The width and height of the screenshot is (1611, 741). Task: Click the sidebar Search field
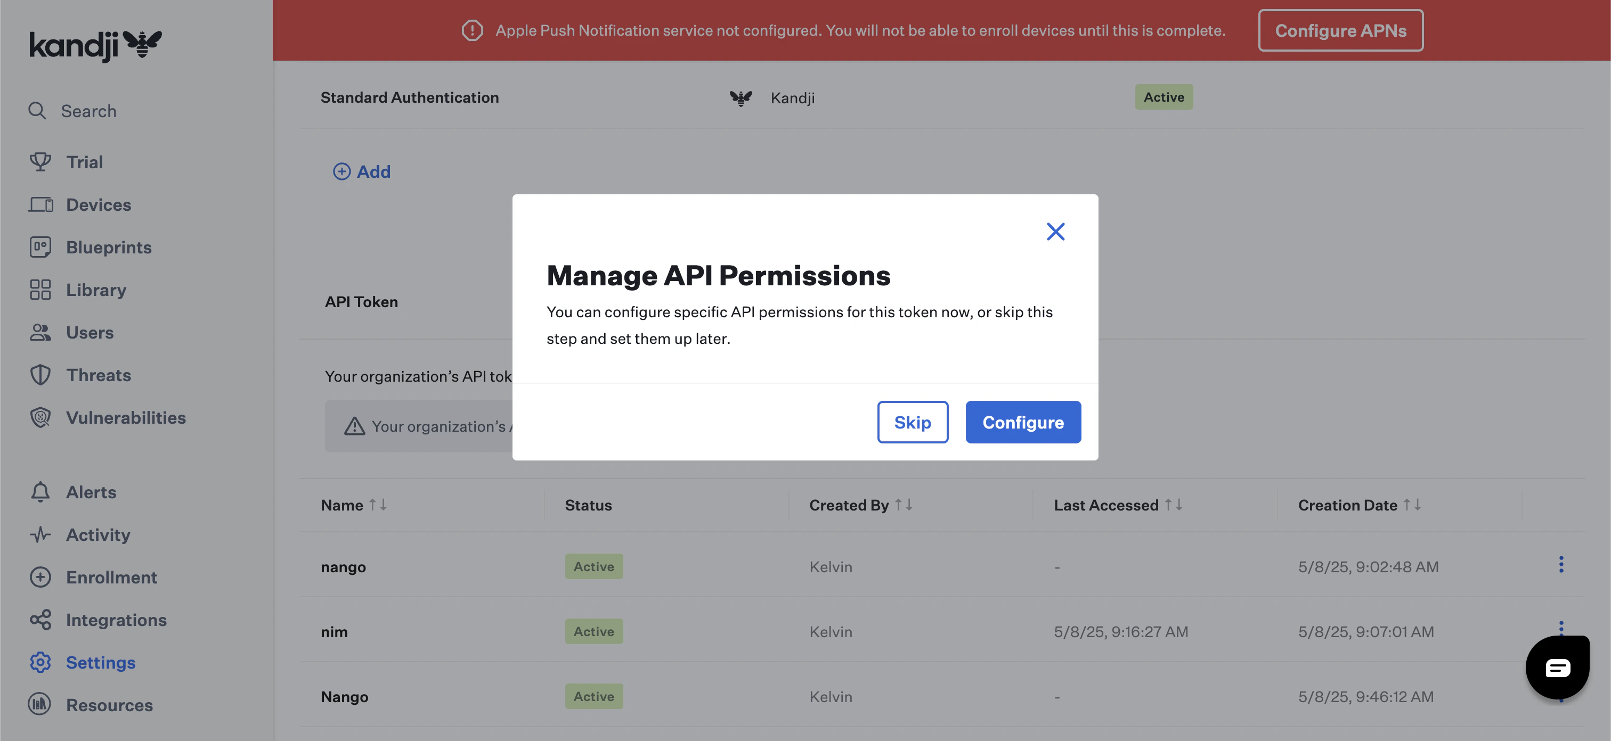pos(88,111)
